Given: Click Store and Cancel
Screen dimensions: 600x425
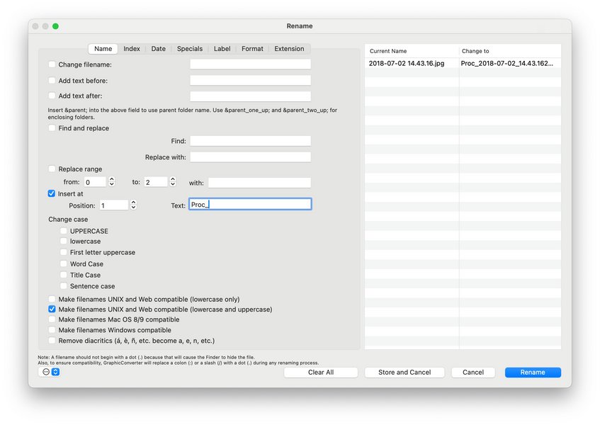Looking at the screenshot, I should coord(404,372).
